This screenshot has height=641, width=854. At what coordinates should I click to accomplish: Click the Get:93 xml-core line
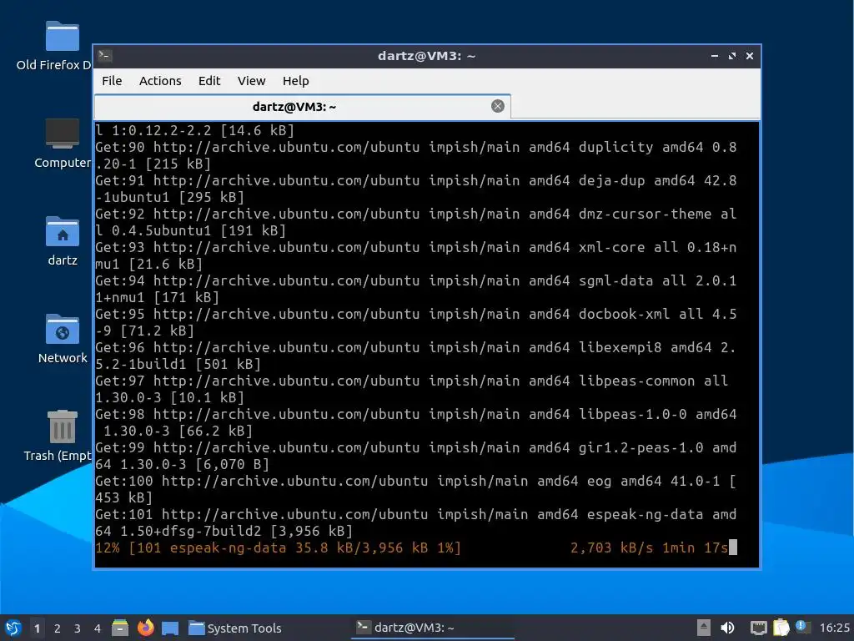416,255
